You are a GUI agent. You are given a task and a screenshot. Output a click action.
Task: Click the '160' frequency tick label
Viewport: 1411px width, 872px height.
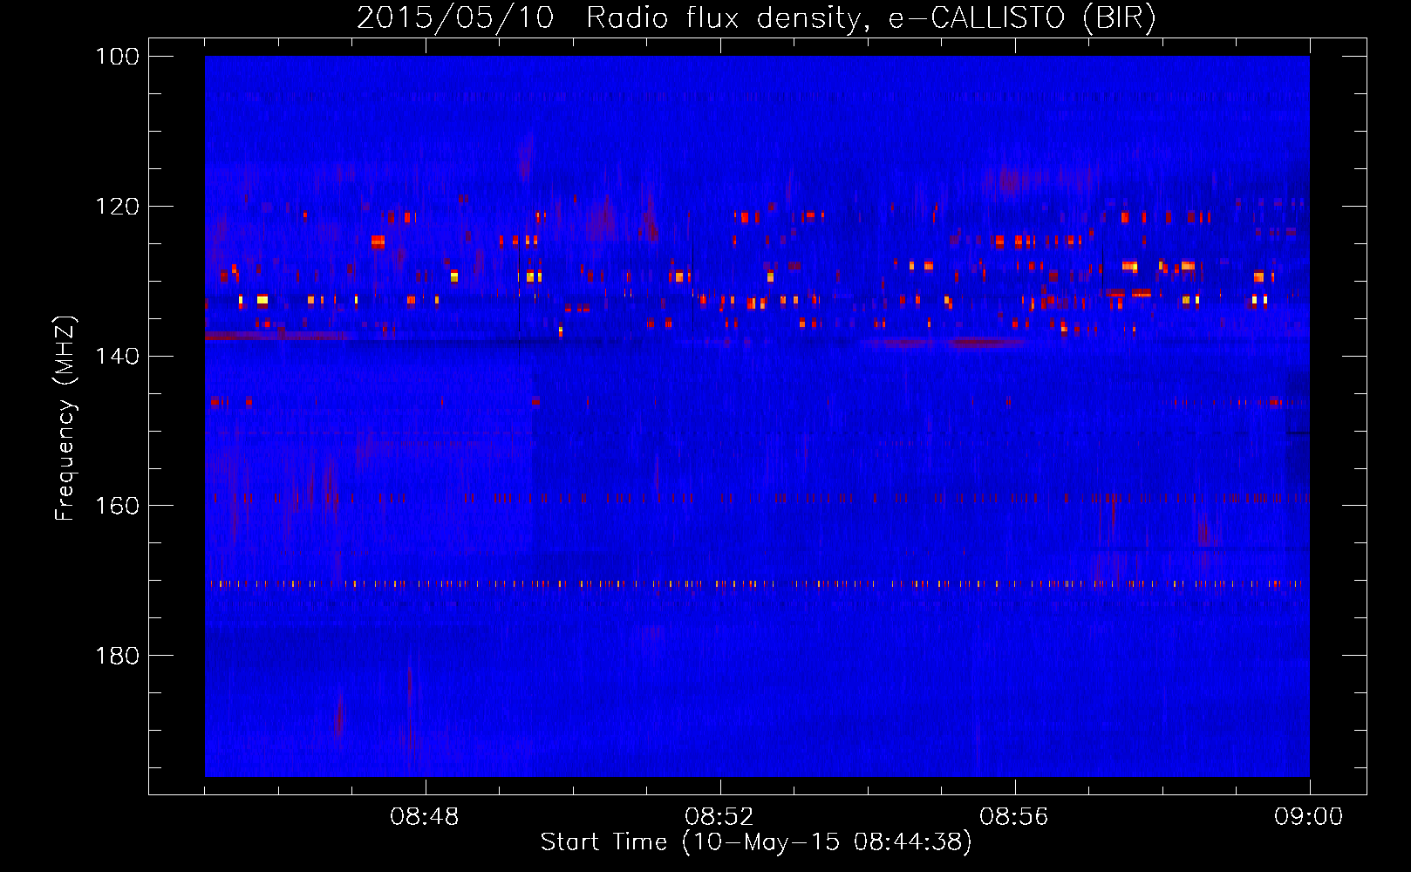click(x=118, y=506)
